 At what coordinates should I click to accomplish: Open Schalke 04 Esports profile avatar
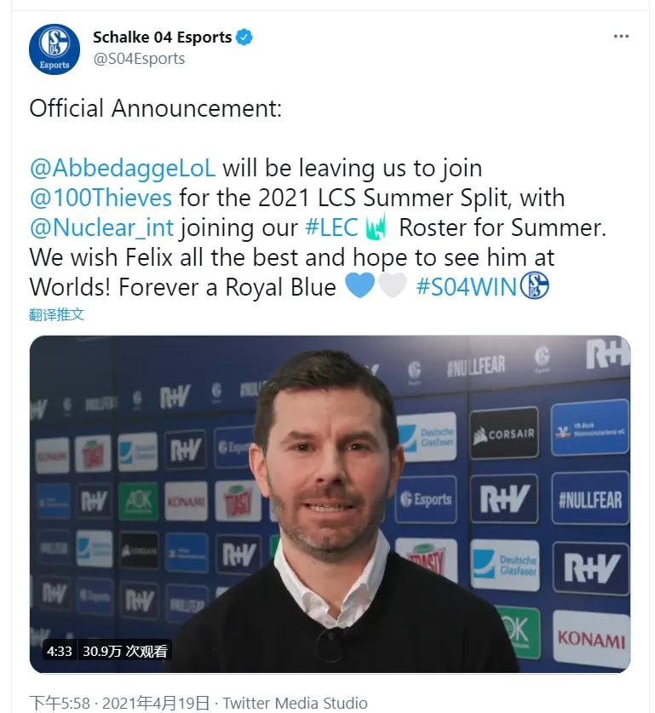point(55,49)
